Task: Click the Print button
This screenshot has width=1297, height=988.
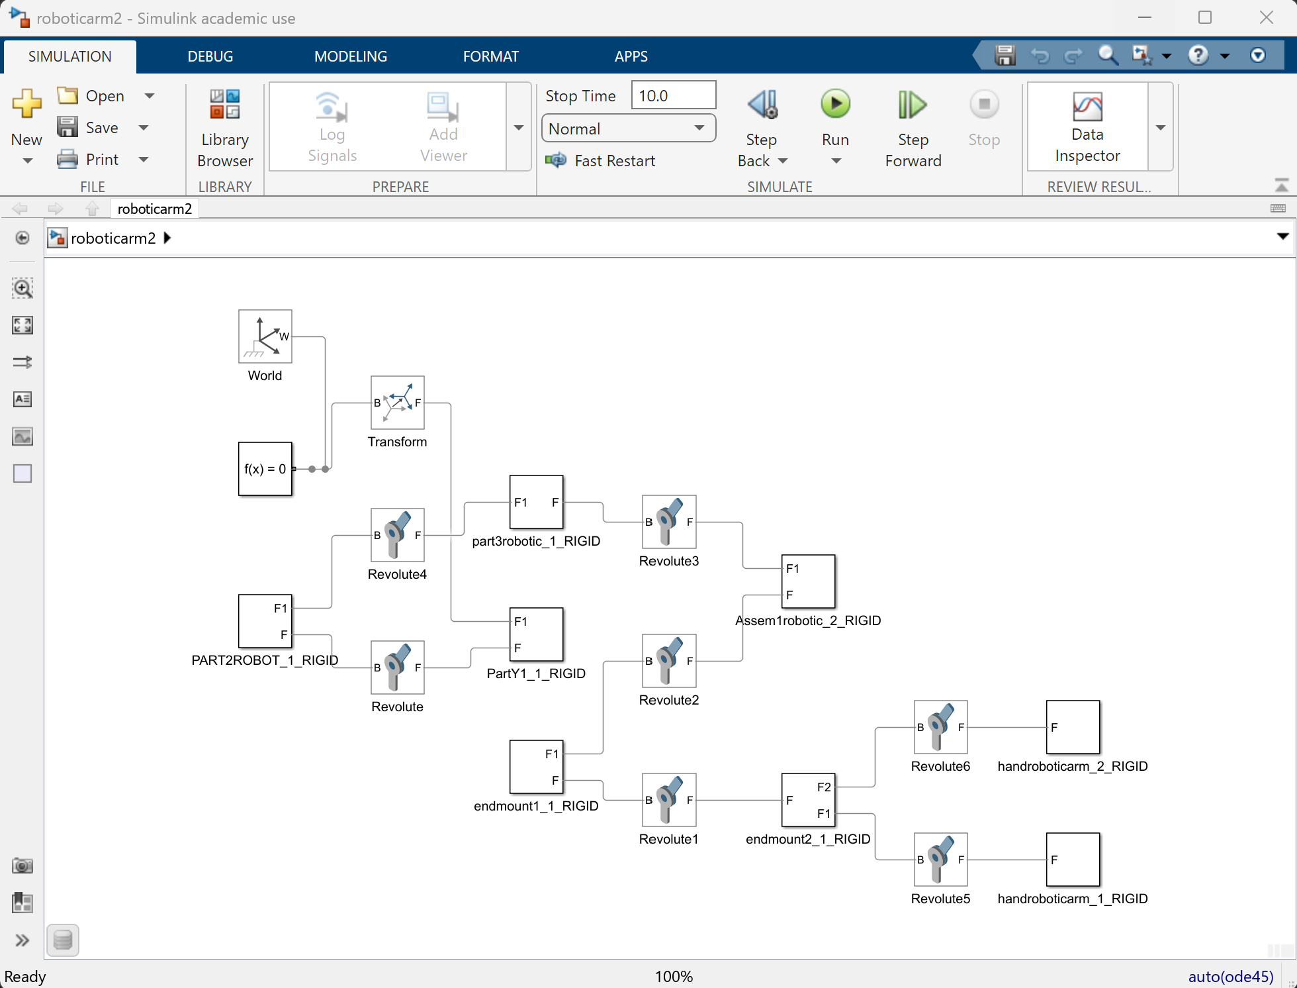Action: pyautogui.click(x=89, y=160)
